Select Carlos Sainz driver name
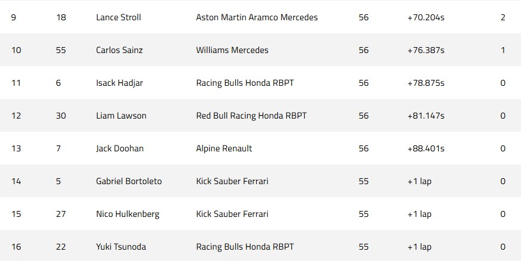Screen dimensions: 521x261 click(x=119, y=50)
